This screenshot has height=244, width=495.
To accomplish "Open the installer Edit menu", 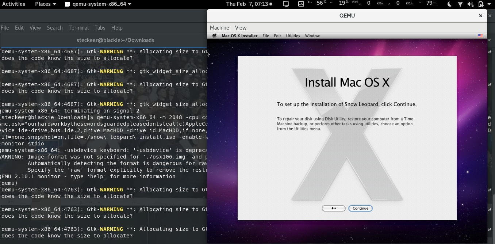I will 277,36.
